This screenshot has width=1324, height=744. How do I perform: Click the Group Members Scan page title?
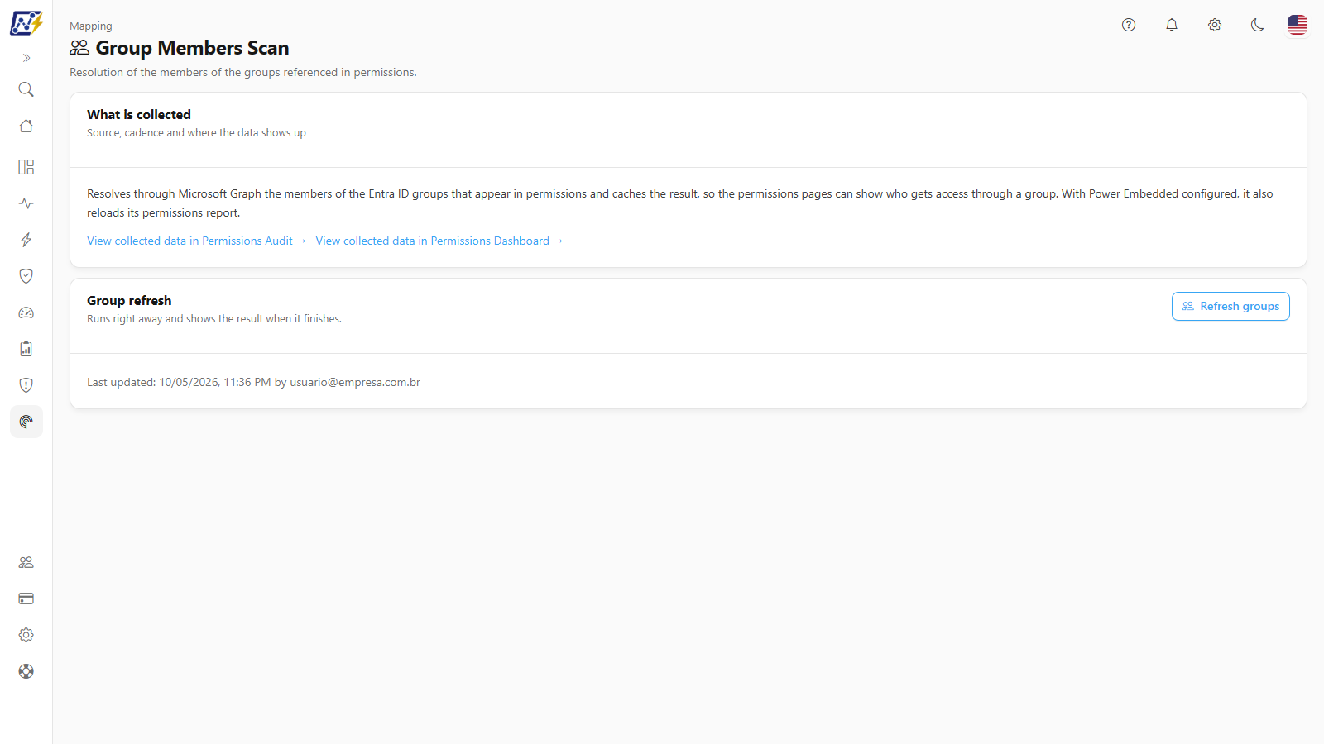click(192, 48)
